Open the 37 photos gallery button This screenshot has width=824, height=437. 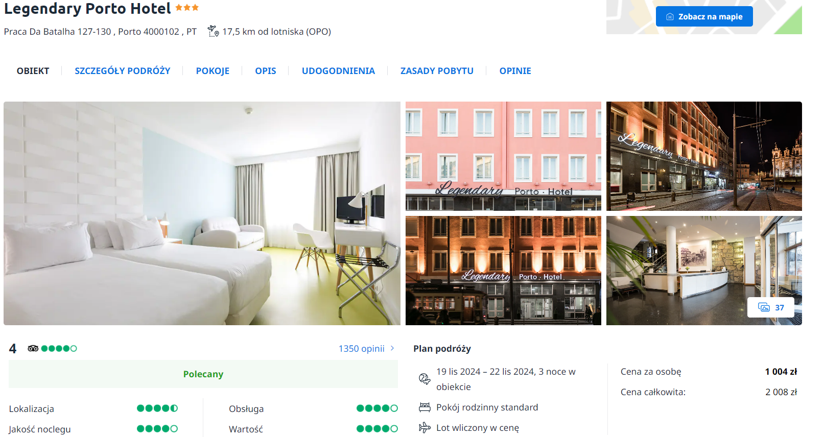(771, 307)
